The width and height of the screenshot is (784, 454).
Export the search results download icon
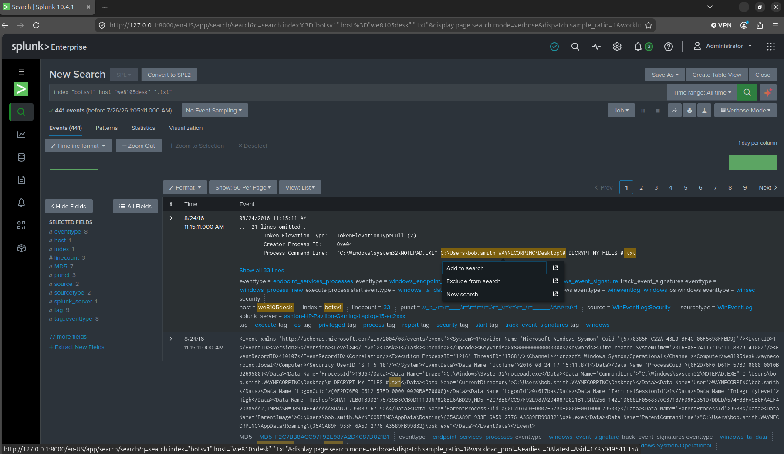(704, 111)
